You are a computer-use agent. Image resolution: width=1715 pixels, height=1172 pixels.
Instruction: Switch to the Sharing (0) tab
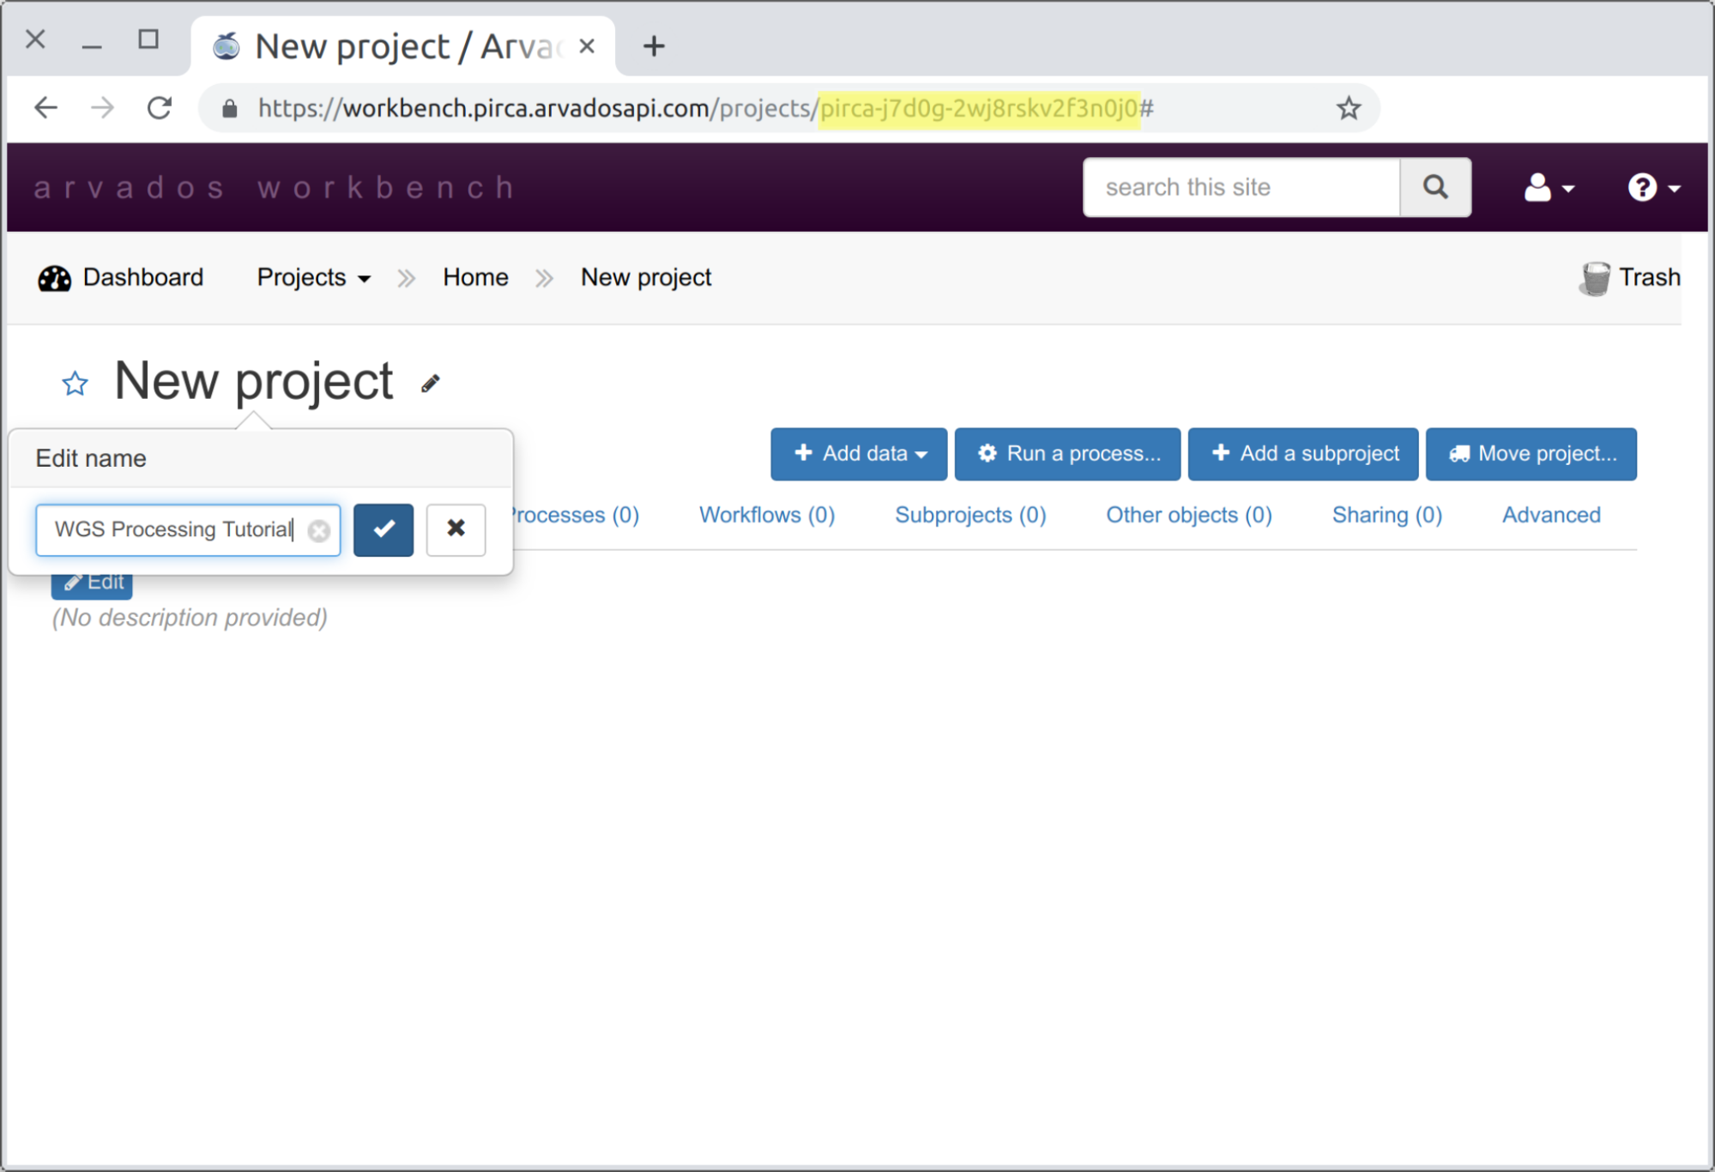(1386, 515)
